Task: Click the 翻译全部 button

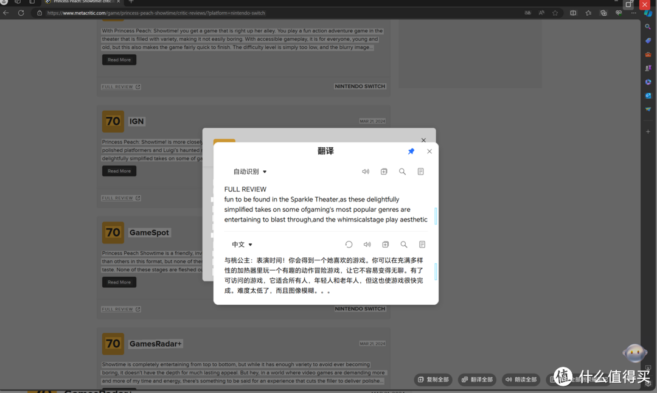Action: tap(477, 380)
